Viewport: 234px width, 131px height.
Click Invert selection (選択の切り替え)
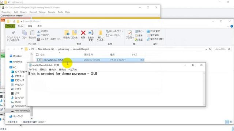coord(155,39)
